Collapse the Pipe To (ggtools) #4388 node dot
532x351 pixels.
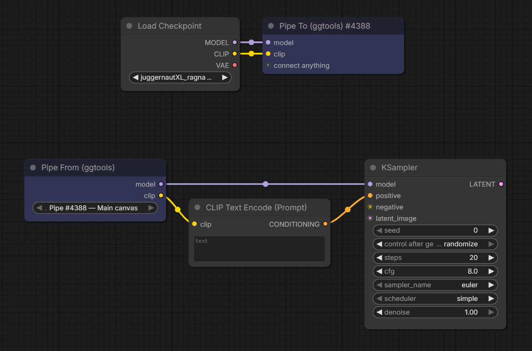tap(271, 26)
